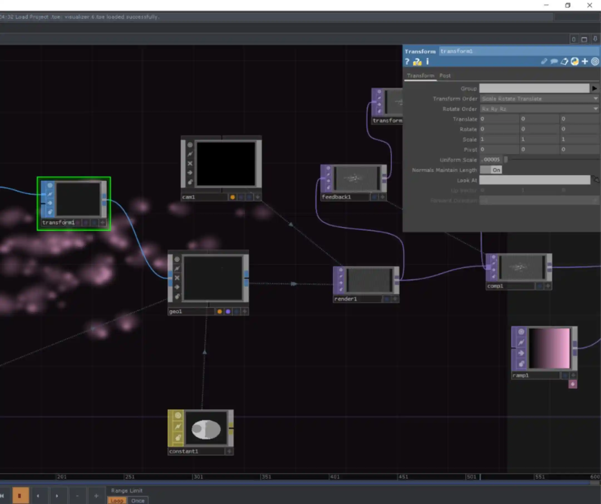Viewport: 601px width, 504px height.
Task: Click the Loop range limit button
Action: 117,501
